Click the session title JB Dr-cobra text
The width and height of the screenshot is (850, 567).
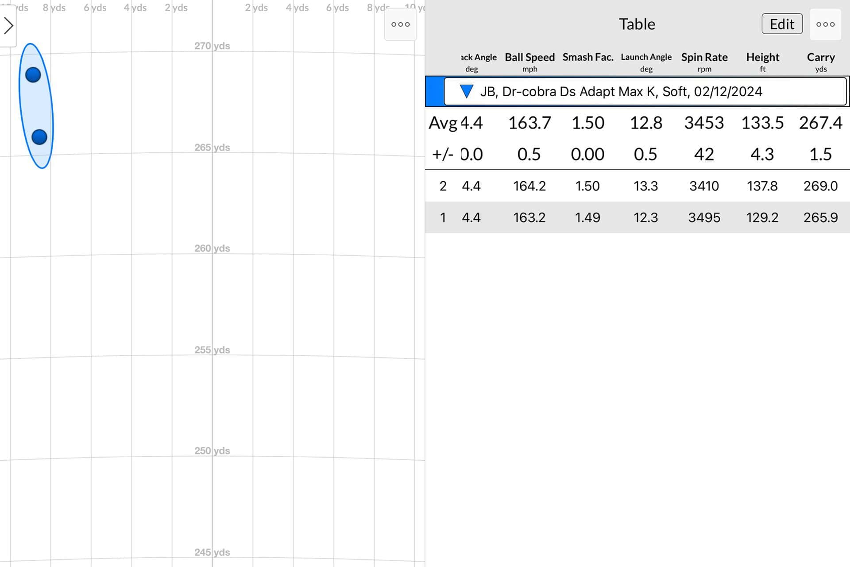[x=621, y=91]
